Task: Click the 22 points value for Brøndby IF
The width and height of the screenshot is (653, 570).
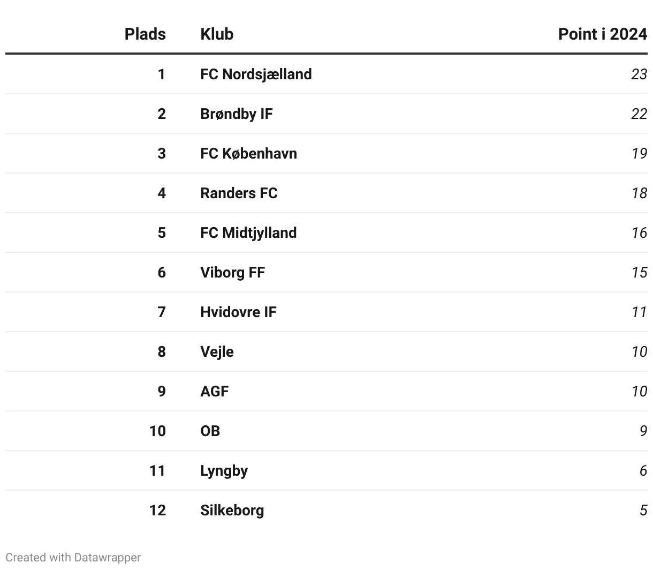Action: (639, 114)
